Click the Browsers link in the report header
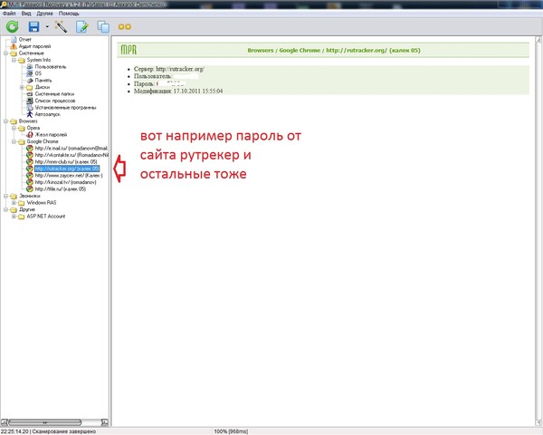This screenshot has height=435, width=543. point(261,51)
